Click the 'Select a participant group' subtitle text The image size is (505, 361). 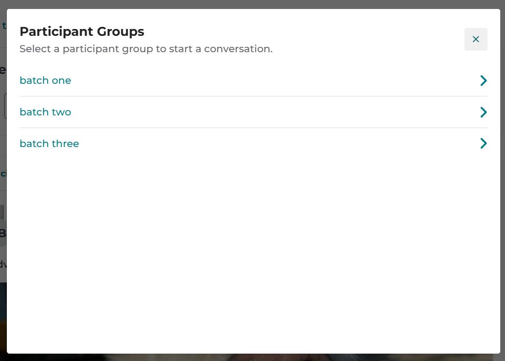[146, 49]
